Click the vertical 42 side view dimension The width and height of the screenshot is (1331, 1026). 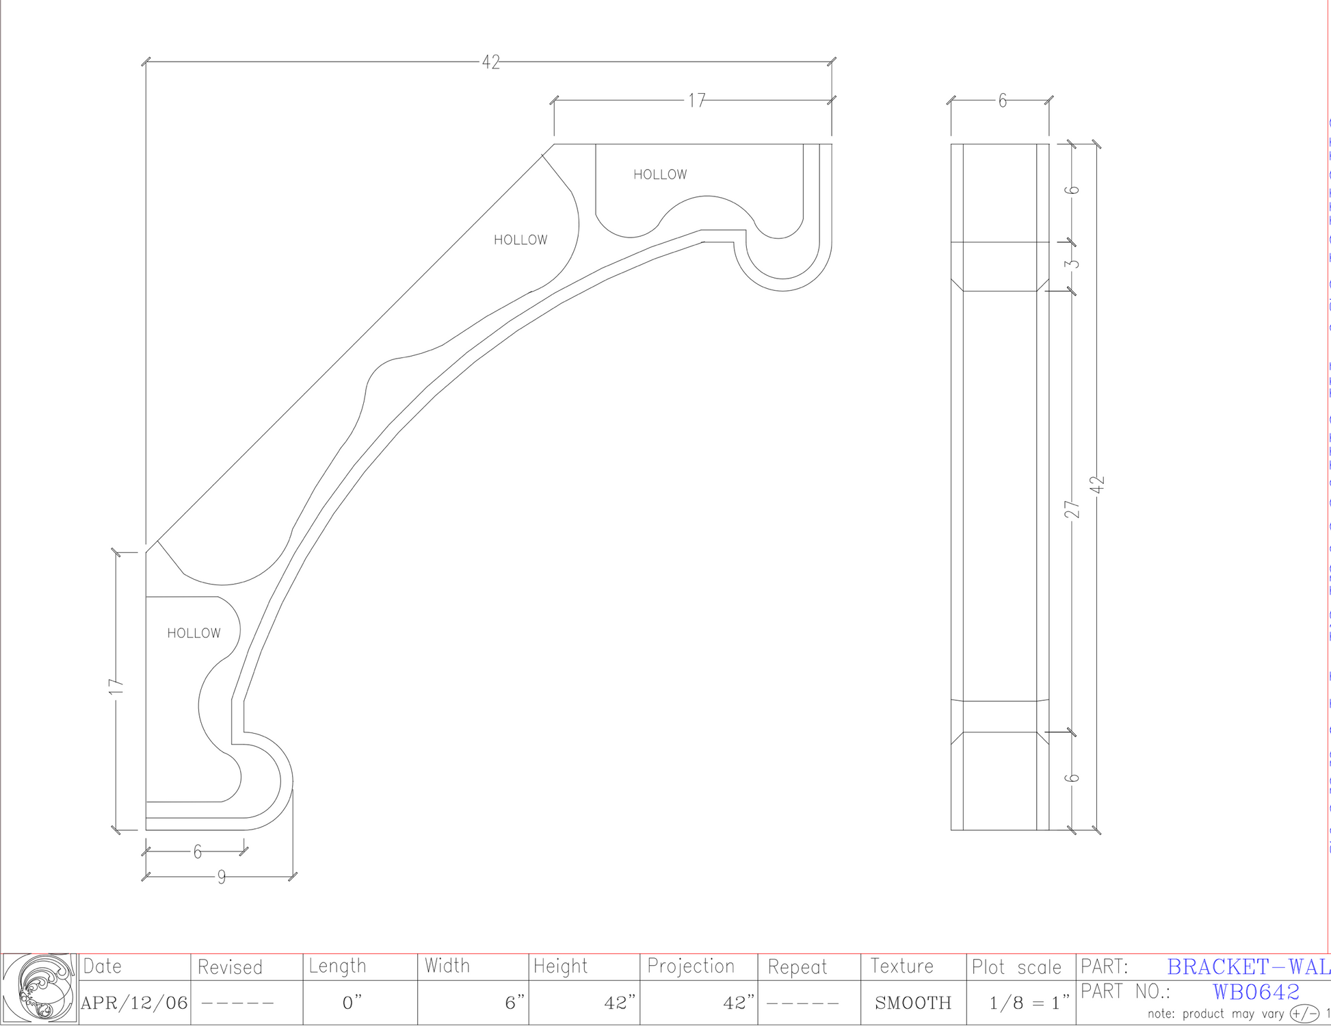coord(1097,485)
